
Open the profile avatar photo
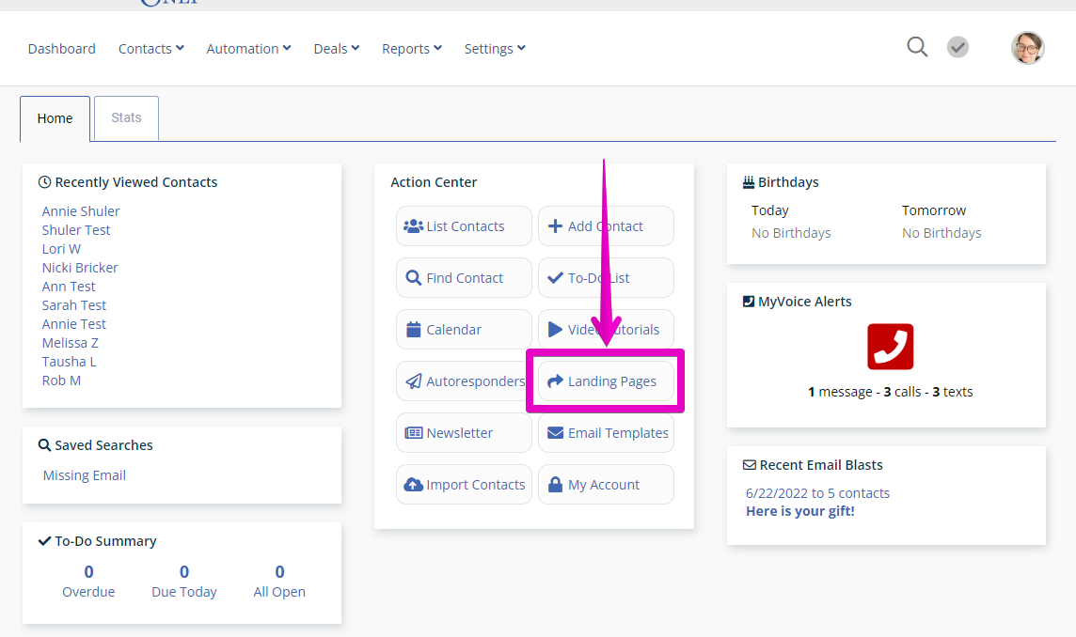pos(1027,47)
